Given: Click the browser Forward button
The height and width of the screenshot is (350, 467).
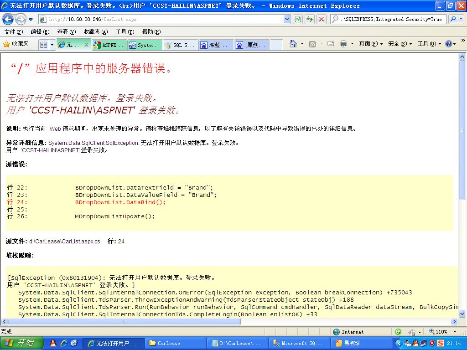Looking at the screenshot, I should click(20, 19).
